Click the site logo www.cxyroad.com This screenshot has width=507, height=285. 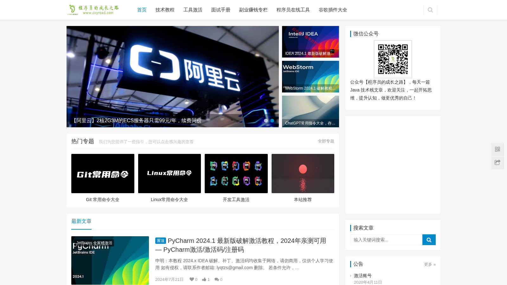93,10
